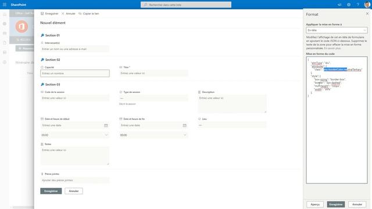Click Enregistrer in the Format panel
The image size is (372, 209).
[x=336, y=204]
